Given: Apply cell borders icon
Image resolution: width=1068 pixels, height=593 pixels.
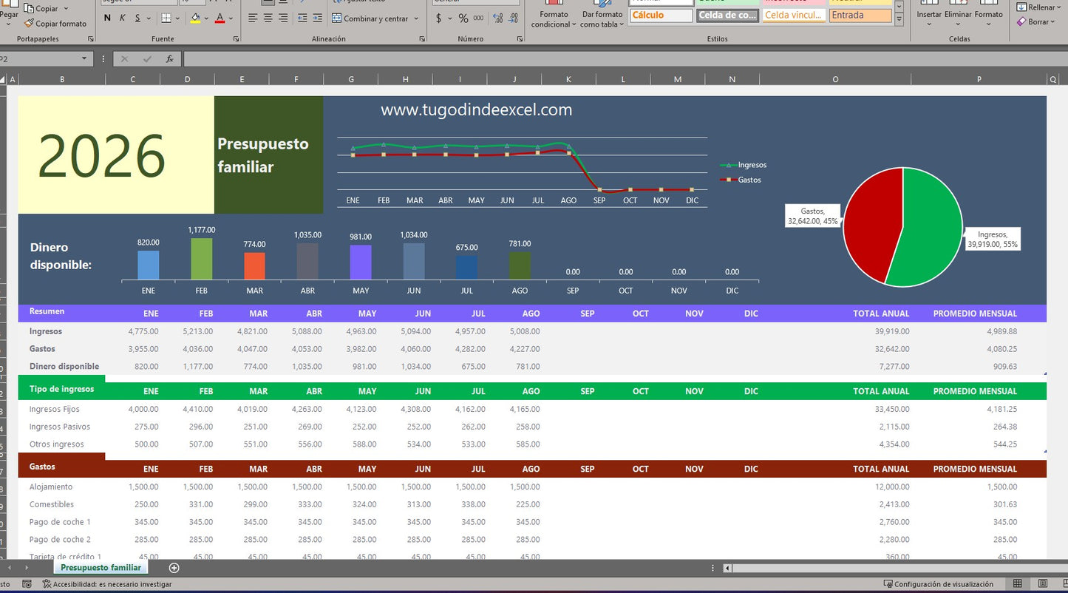Looking at the screenshot, I should [x=166, y=18].
